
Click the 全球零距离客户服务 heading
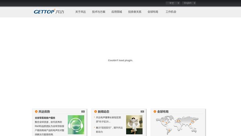[x=45, y=118]
